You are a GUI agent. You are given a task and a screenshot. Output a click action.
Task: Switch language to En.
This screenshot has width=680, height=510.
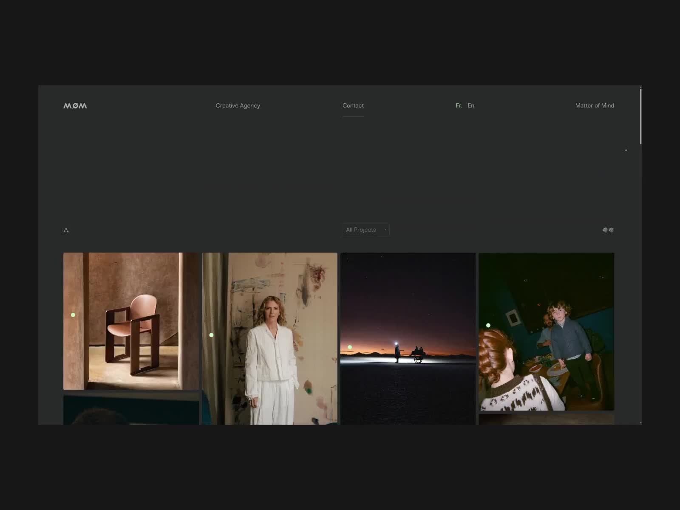click(471, 105)
